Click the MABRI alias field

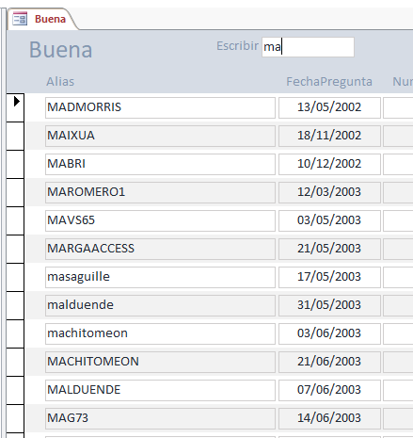(x=160, y=164)
